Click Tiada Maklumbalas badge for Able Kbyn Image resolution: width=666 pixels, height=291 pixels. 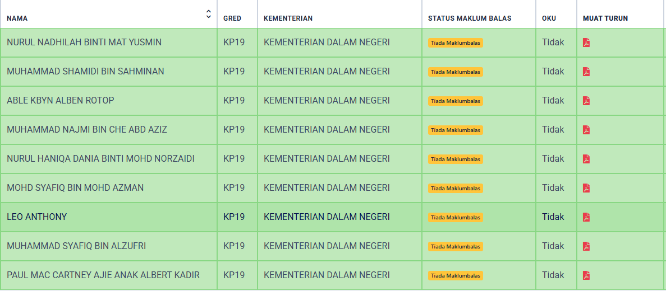pos(456,101)
